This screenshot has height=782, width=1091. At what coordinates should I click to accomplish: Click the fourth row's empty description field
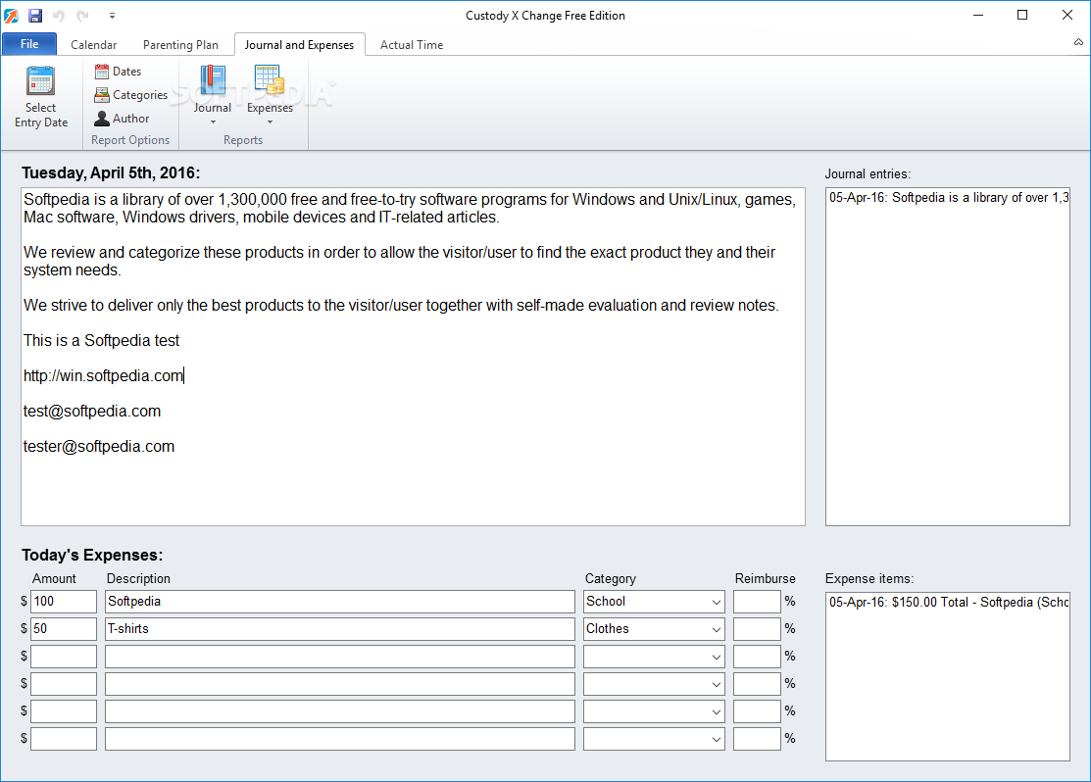[339, 684]
